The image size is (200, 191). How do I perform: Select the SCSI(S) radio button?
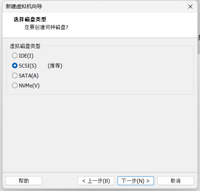(15, 65)
